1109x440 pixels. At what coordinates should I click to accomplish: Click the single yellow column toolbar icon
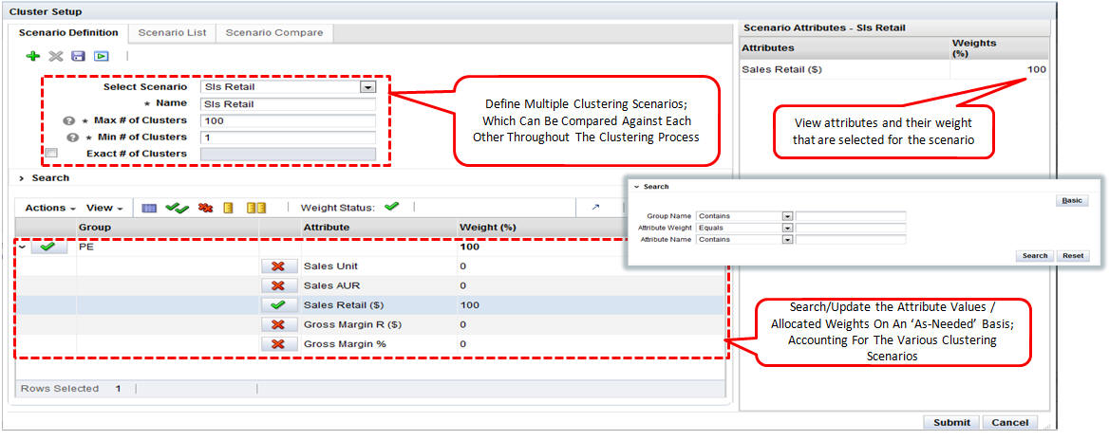click(x=229, y=209)
